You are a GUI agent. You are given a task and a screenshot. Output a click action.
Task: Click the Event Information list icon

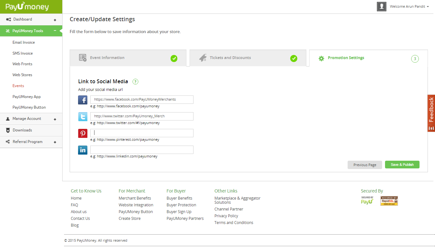(83, 58)
